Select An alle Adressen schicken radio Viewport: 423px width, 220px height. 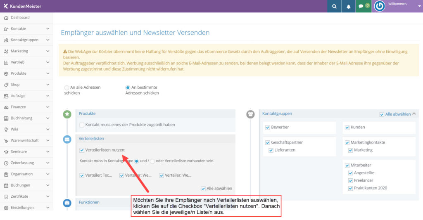click(67, 88)
